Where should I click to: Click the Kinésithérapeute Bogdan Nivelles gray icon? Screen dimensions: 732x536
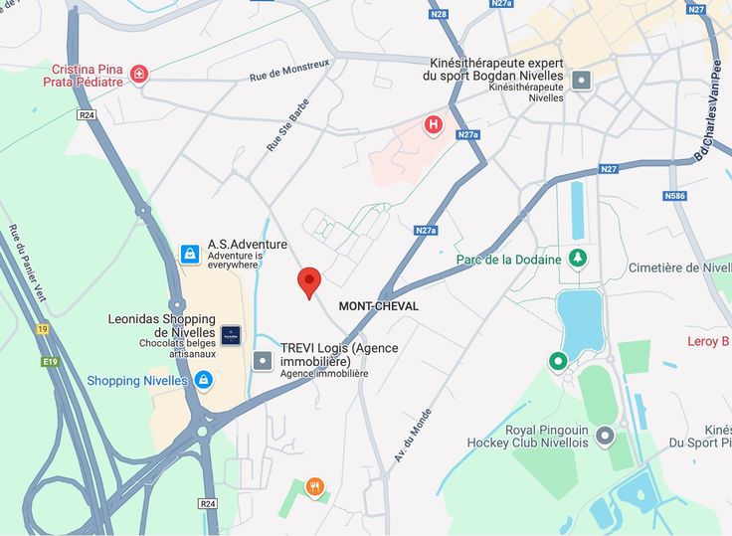[x=582, y=81]
